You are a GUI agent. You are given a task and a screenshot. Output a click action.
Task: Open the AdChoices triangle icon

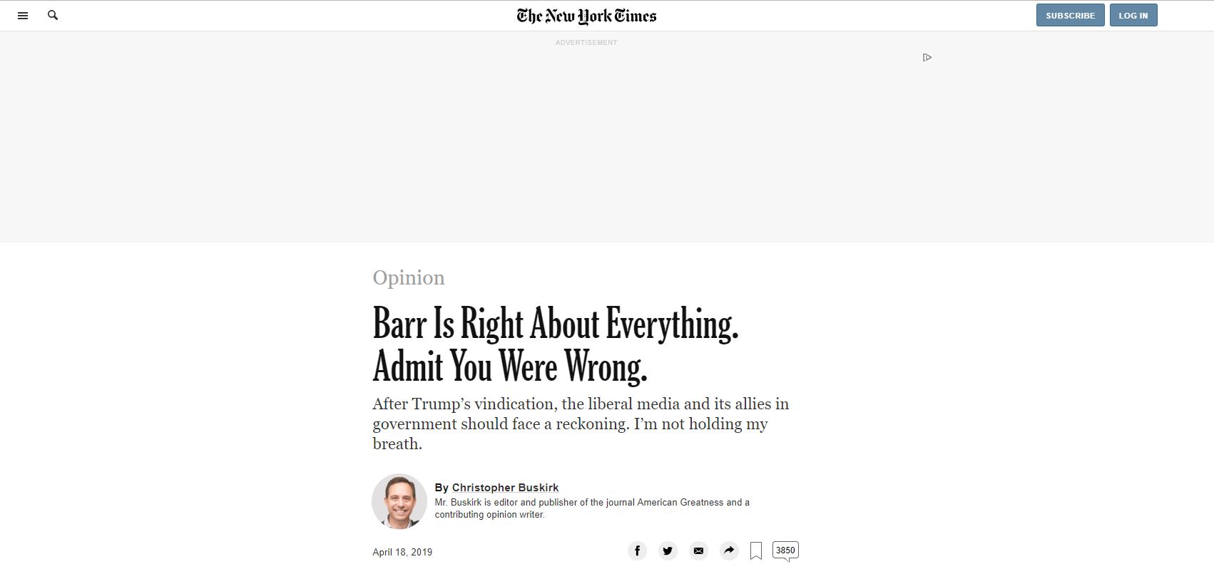(x=927, y=57)
